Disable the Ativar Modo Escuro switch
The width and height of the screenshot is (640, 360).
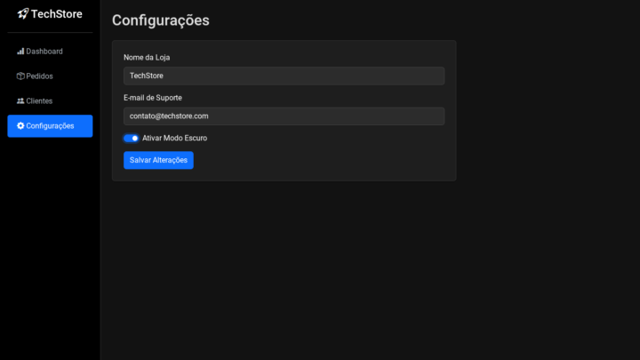132,139
